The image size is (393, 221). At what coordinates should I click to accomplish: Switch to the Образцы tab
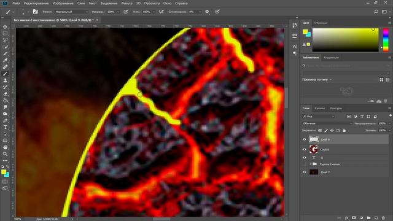pyautogui.click(x=321, y=23)
